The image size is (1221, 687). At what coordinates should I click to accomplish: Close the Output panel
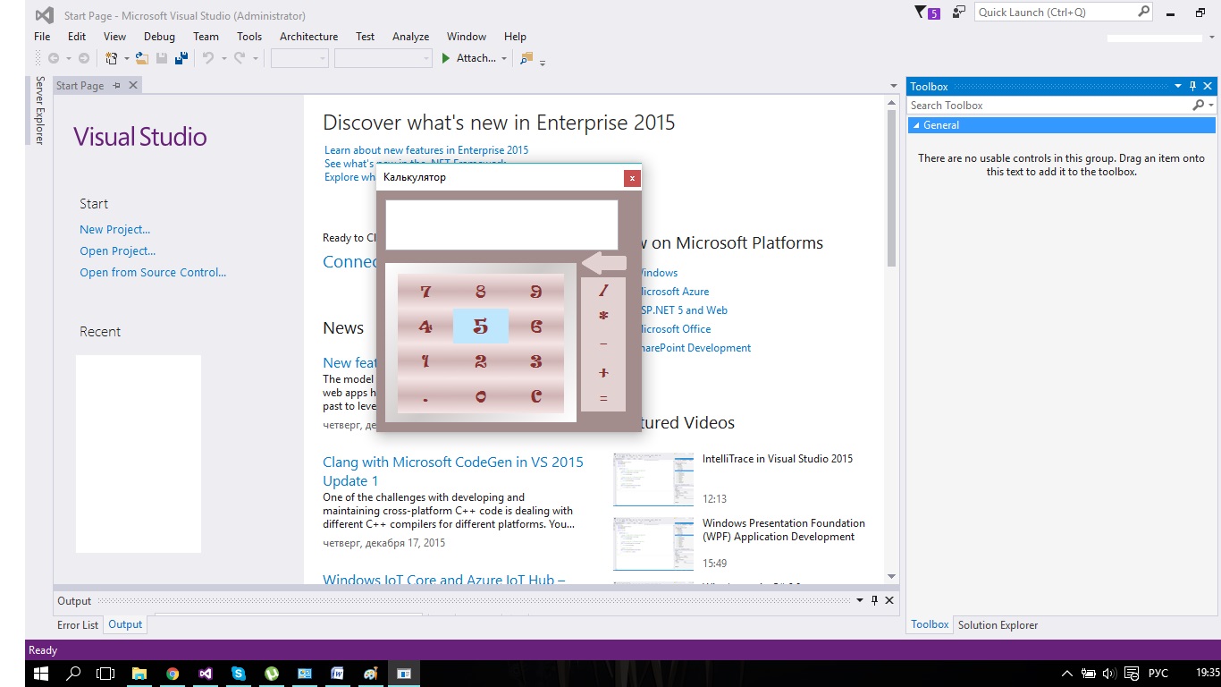889,601
